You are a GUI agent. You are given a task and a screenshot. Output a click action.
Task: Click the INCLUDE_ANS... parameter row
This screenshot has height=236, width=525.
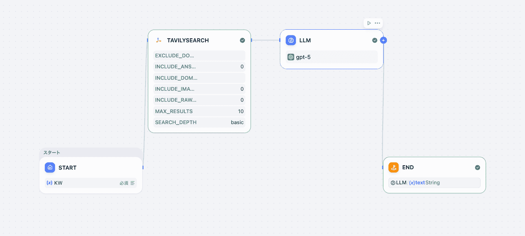tap(199, 67)
